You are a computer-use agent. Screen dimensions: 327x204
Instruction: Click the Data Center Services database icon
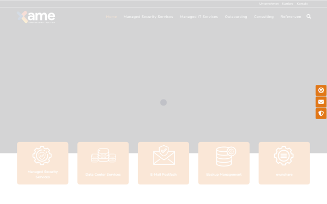(103, 155)
